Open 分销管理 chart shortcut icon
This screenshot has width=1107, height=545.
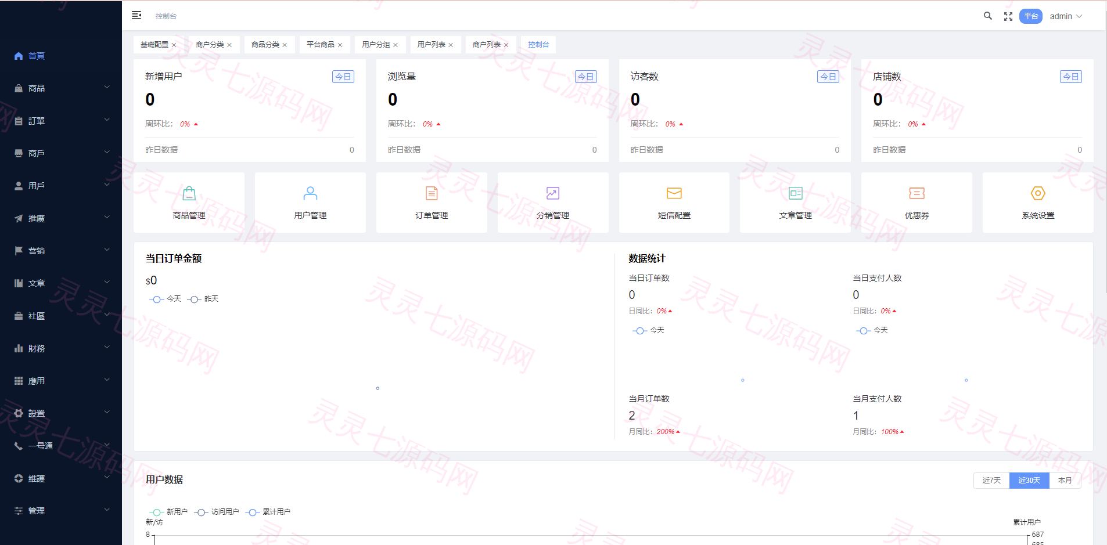click(x=553, y=193)
